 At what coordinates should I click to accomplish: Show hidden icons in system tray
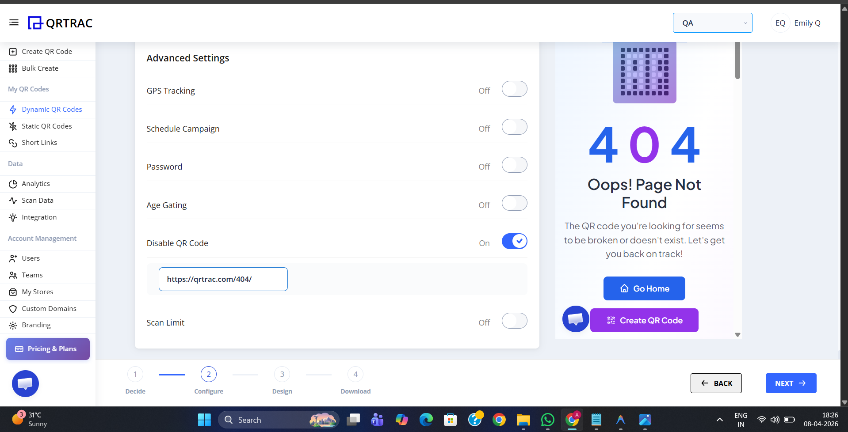(x=719, y=420)
